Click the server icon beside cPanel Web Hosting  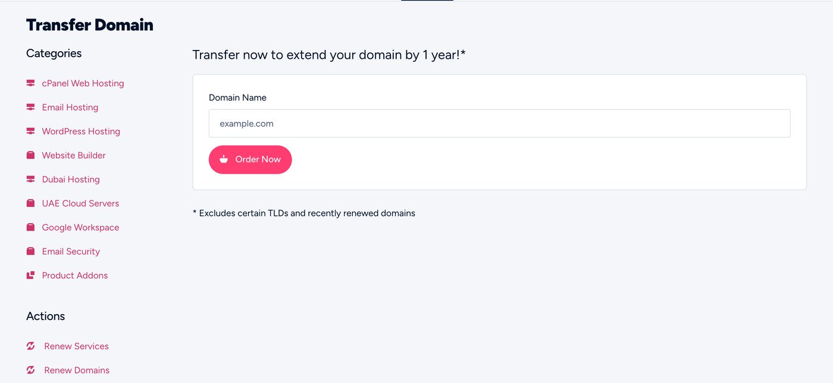point(30,83)
